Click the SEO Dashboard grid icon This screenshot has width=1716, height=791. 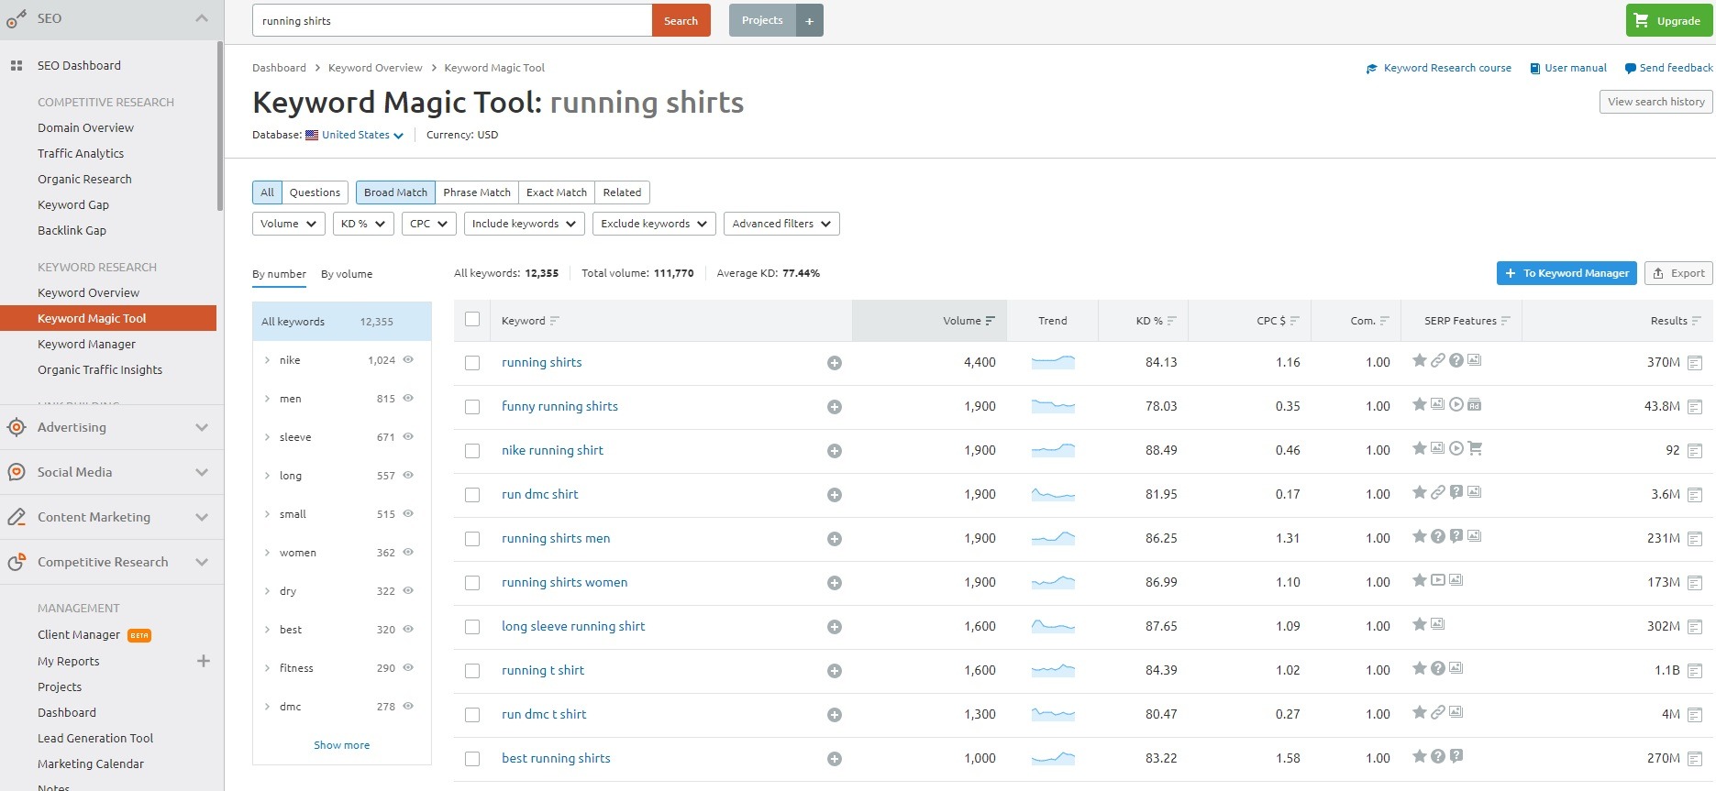[16, 66]
